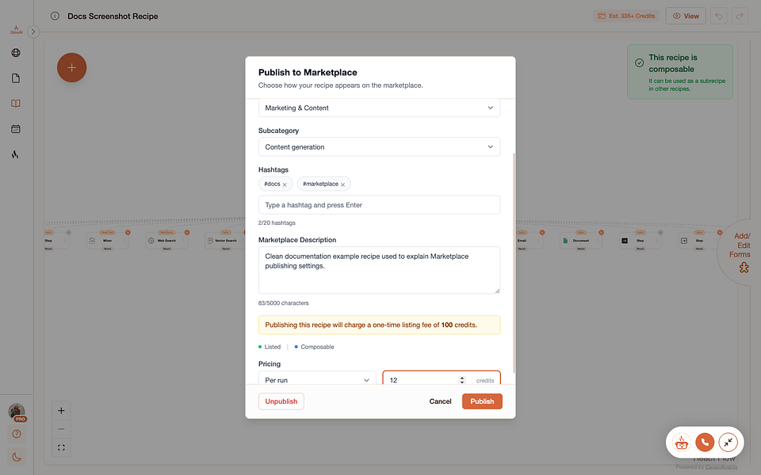Click the orange plus add-node button
Image resolution: width=761 pixels, height=475 pixels.
pyautogui.click(x=71, y=67)
